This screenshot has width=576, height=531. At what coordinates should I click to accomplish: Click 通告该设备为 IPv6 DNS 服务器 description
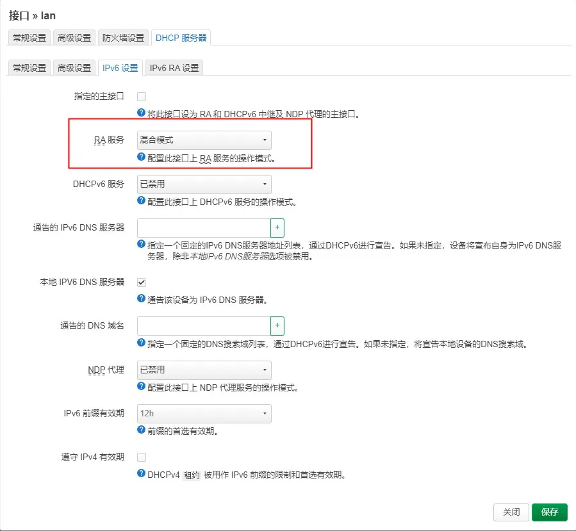pyautogui.click(x=207, y=300)
